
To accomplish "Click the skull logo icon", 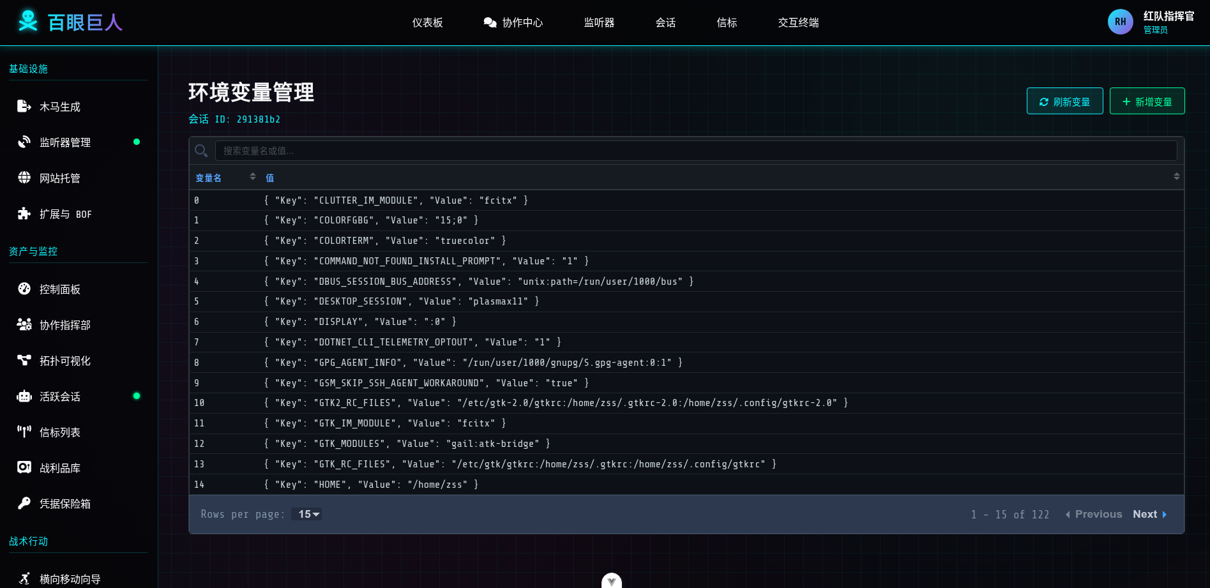I will pos(27,21).
